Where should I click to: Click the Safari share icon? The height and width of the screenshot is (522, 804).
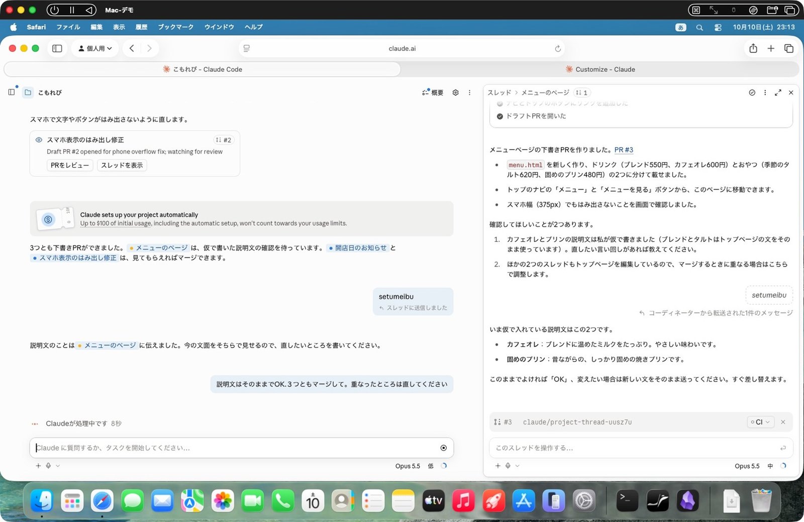753,48
